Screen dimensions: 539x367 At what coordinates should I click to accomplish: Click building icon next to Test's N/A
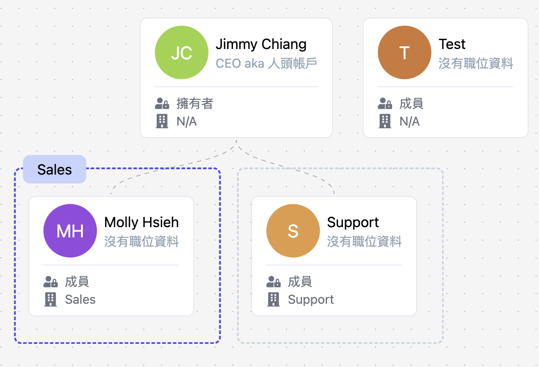(384, 121)
